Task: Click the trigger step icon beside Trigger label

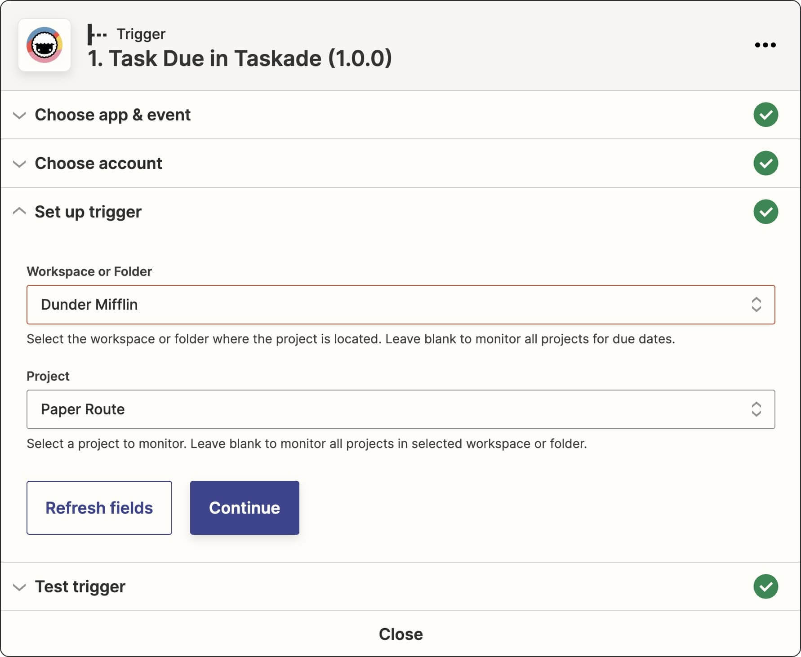Action: [x=97, y=34]
